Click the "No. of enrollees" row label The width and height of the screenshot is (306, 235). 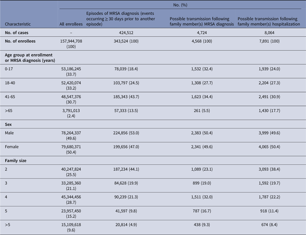(21, 41)
